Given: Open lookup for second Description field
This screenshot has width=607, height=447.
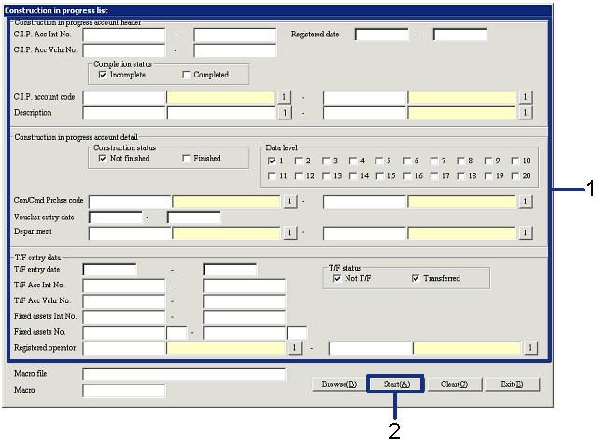Looking at the screenshot, I should pyautogui.click(x=526, y=113).
